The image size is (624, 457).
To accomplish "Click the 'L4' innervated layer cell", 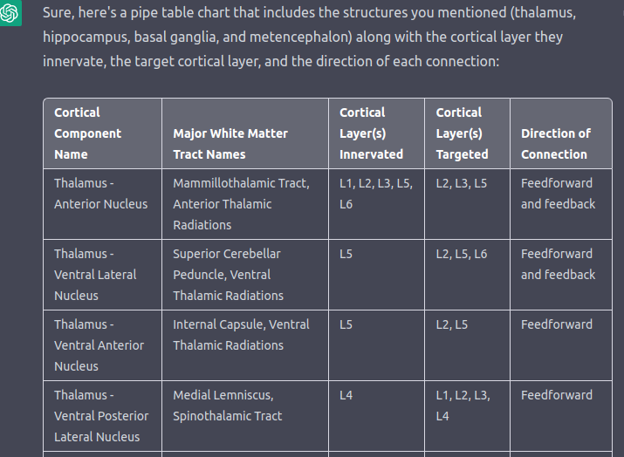I will click(376, 416).
